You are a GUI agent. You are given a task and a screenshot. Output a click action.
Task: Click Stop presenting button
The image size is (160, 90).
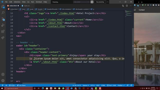[x=100, y=2]
